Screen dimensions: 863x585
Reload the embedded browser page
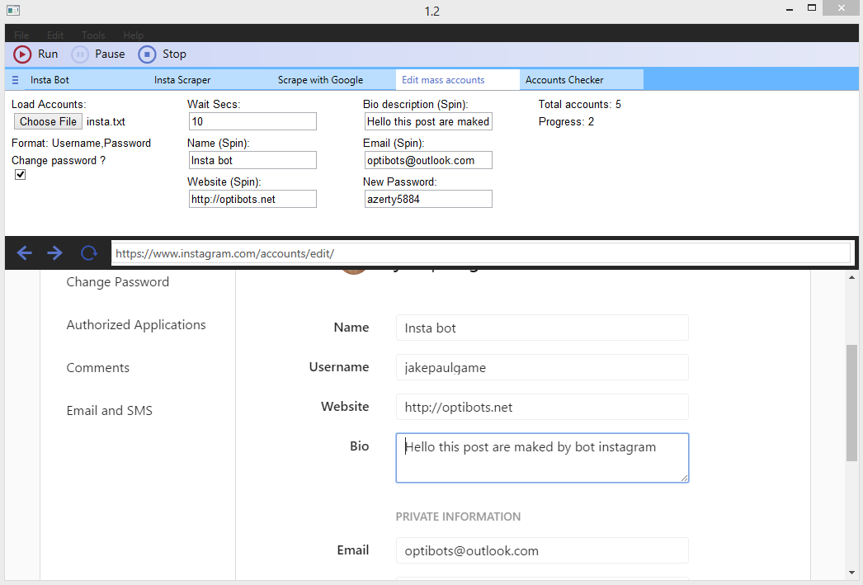pyautogui.click(x=88, y=253)
